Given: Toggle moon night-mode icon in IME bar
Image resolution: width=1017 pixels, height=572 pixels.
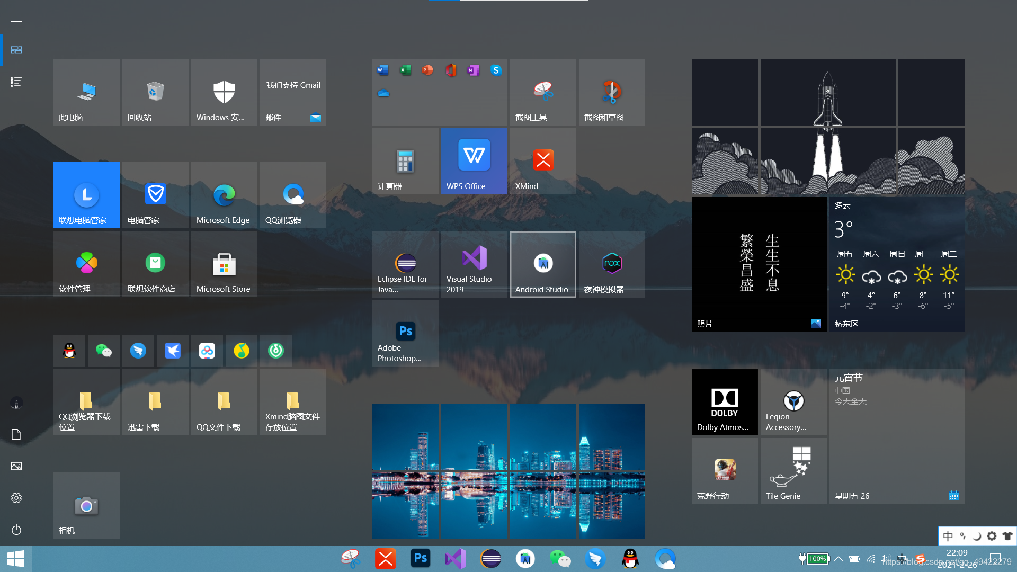Looking at the screenshot, I should (x=977, y=536).
